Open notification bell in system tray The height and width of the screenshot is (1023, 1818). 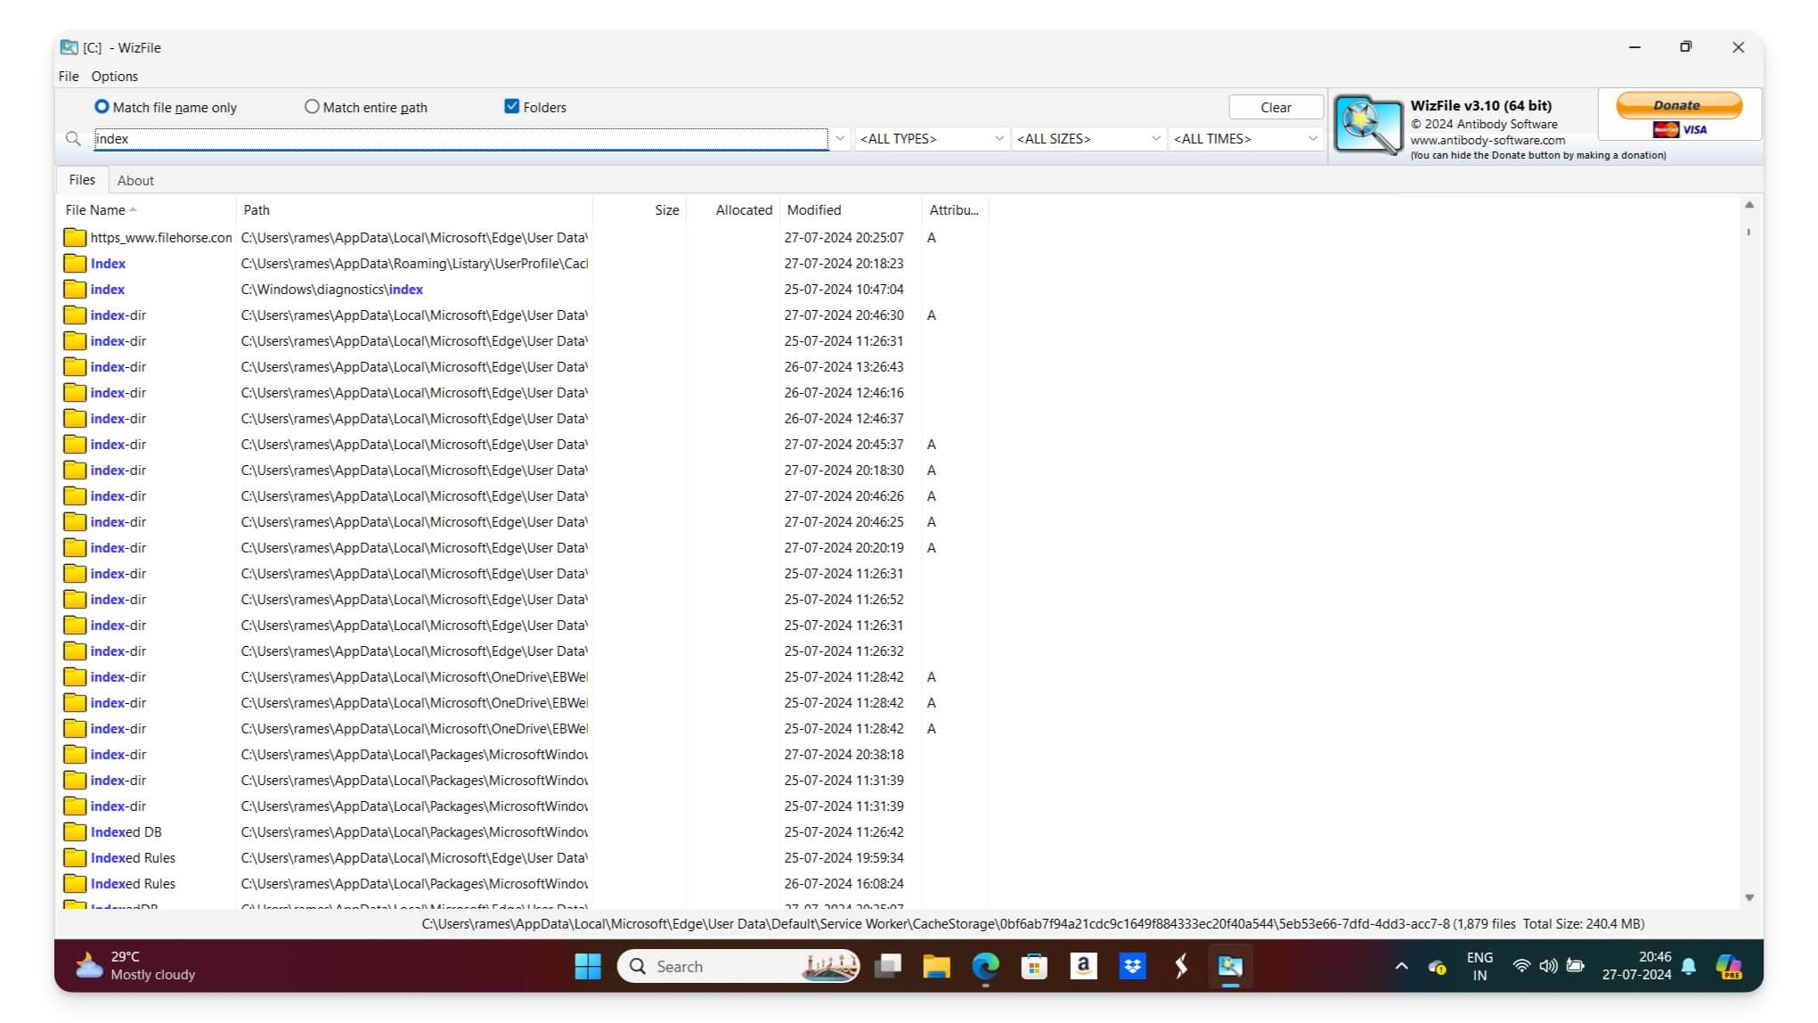[1689, 966]
